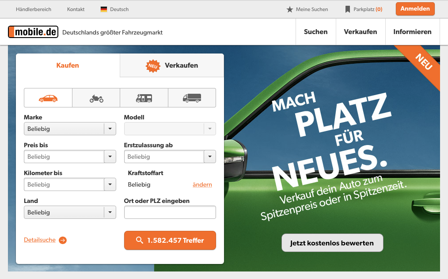Image resolution: width=448 pixels, height=279 pixels.
Task: Open Meine Suchen
Action: [307, 9]
